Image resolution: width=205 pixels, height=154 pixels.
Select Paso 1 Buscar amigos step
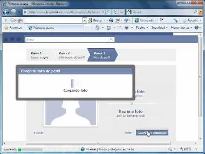[39, 55]
